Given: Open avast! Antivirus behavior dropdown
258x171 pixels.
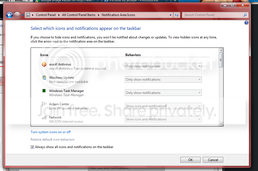Looking at the screenshot, I should (x=163, y=66).
